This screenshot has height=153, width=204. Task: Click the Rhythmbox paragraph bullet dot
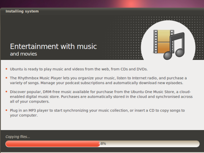click(6, 78)
